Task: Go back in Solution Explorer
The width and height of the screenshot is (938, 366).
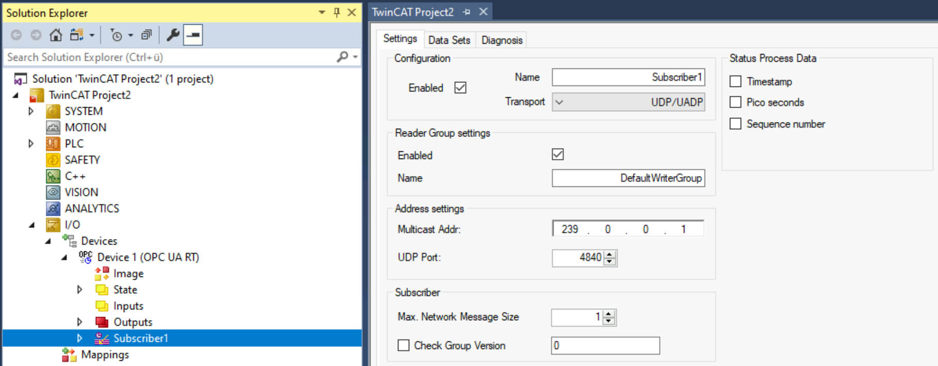Action: coord(16,35)
